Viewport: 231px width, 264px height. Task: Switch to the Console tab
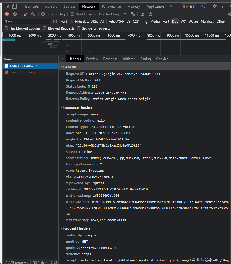point(51,7)
